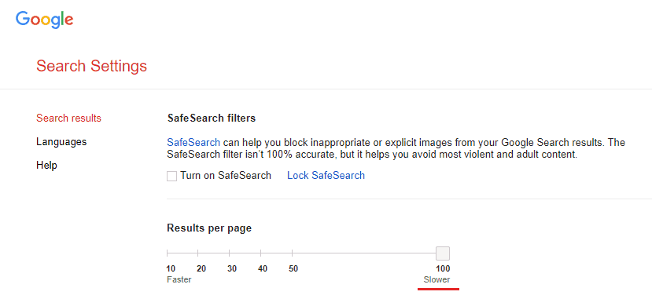Image resolution: width=652 pixels, height=299 pixels.
Task: Click the Slower label below the slider
Action: click(x=437, y=279)
